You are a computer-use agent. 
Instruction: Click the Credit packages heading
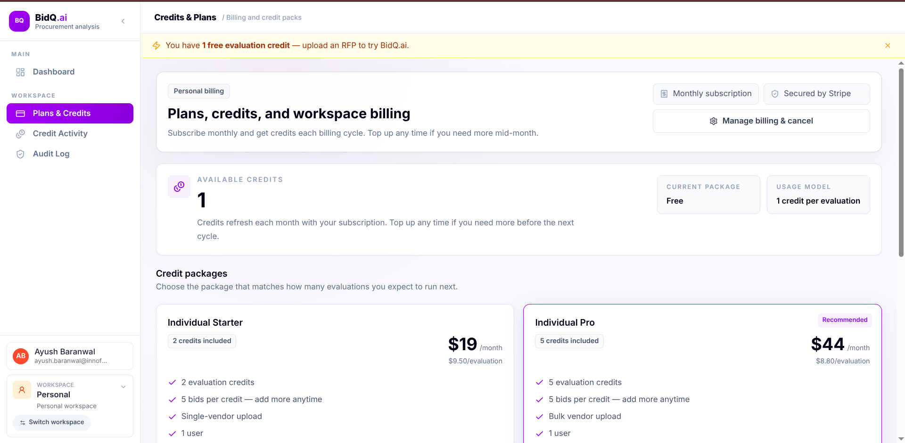tap(191, 274)
